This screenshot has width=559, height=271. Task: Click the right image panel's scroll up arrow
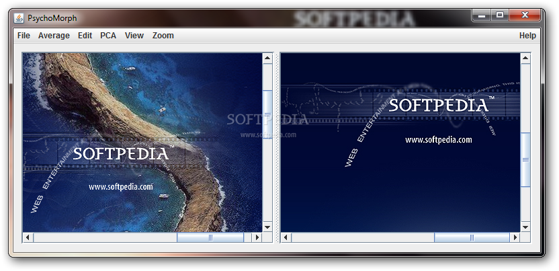pyautogui.click(x=525, y=58)
